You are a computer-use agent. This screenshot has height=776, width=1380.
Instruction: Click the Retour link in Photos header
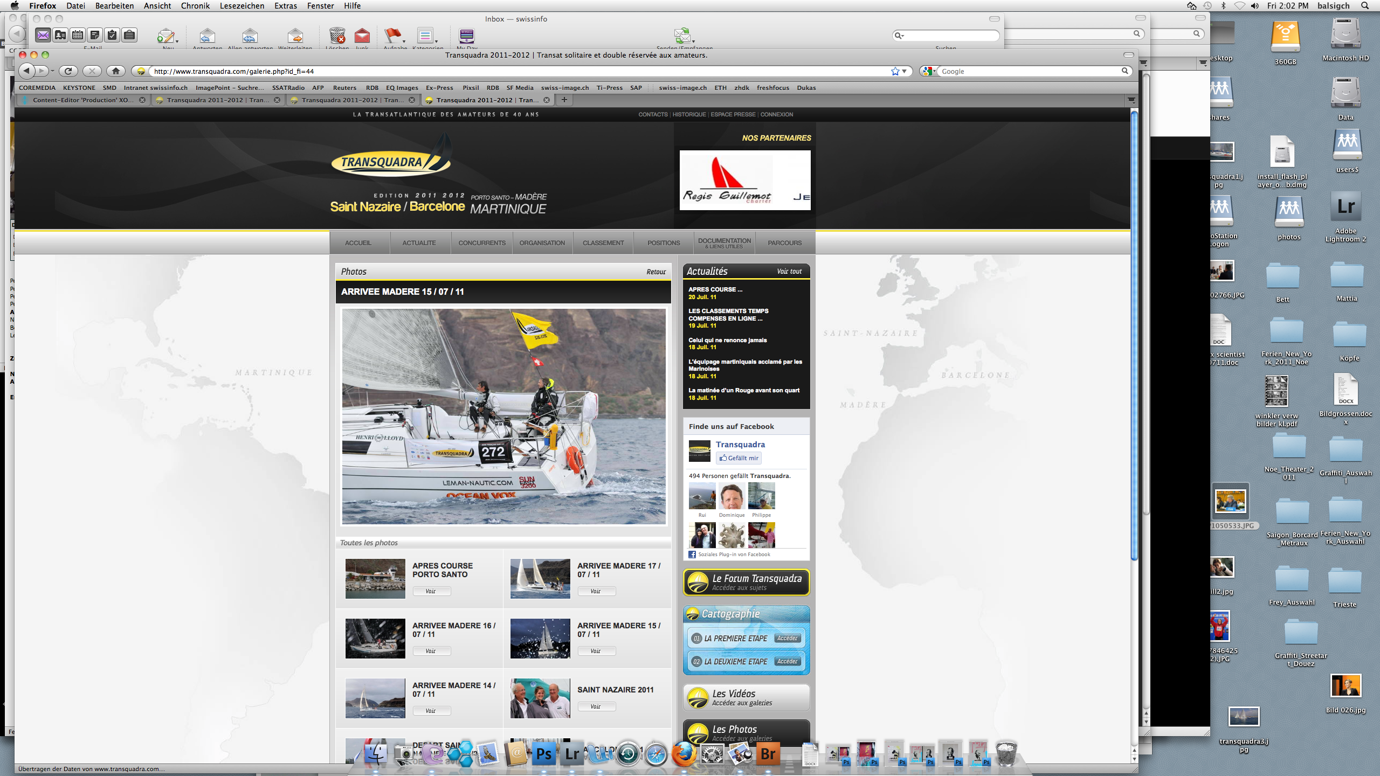656,272
